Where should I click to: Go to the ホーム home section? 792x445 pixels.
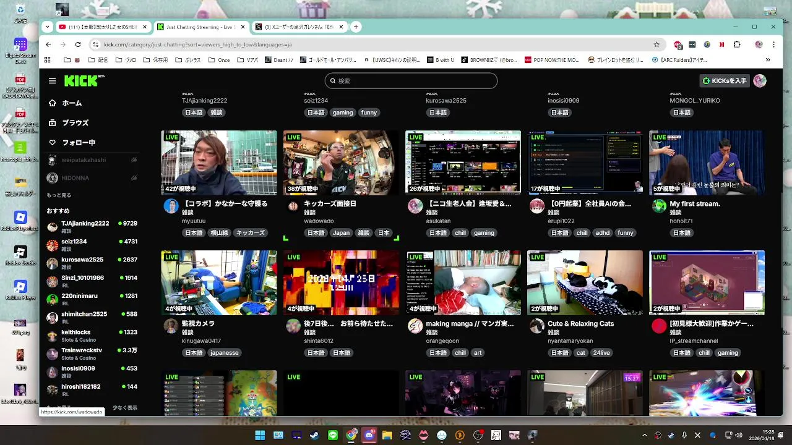coord(72,103)
